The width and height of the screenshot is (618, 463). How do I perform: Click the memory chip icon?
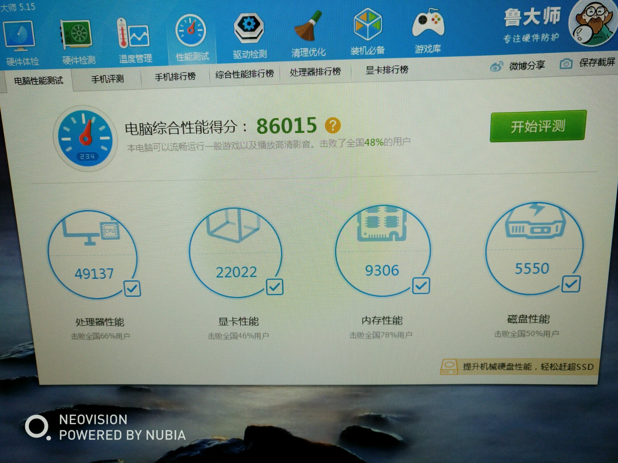(x=382, y=224)
